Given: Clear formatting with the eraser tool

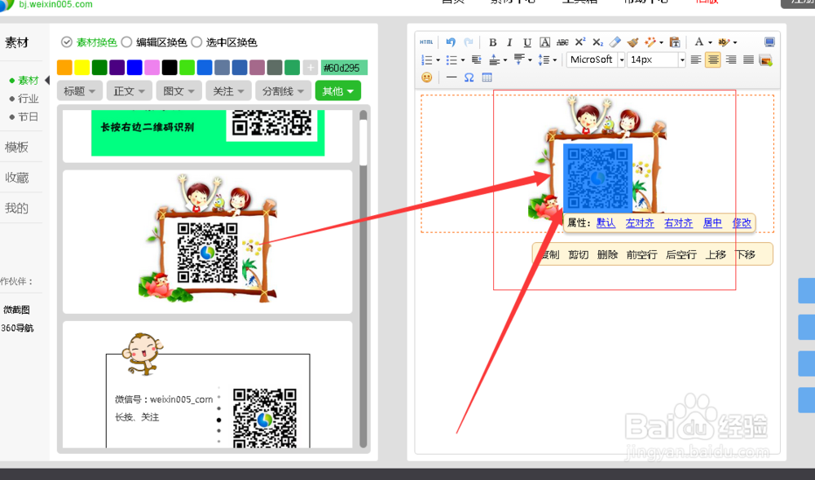Looking at the screenshot, I should (615, 42).
